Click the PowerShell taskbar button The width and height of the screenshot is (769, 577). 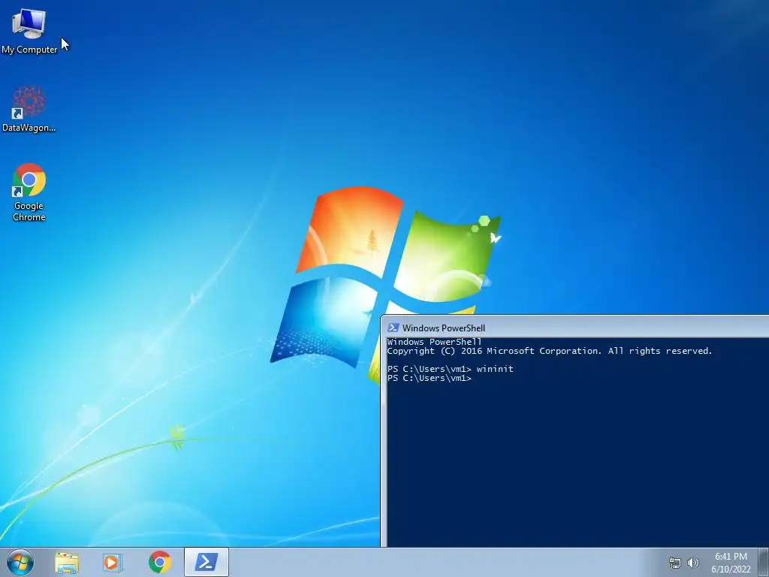207,562
